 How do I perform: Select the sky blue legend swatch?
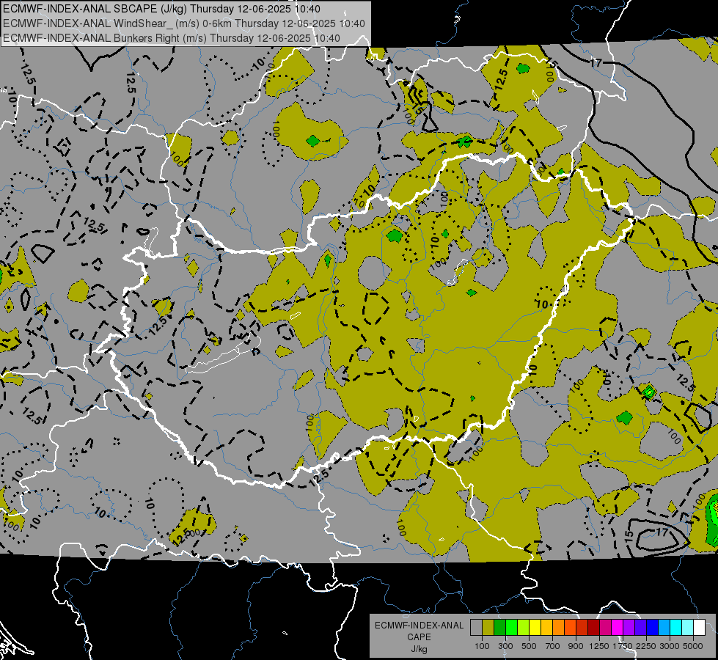664,627
